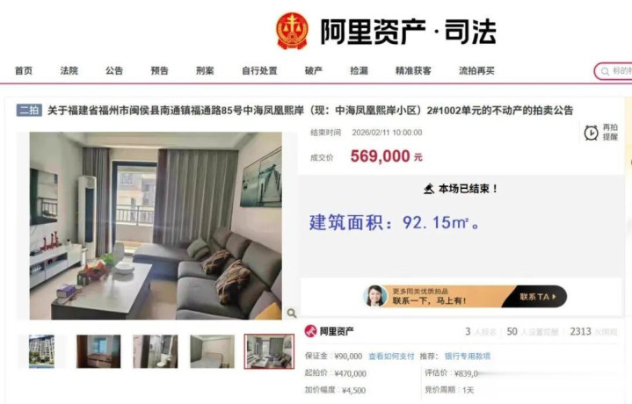Select the highlighted living room thumbnail
The width and height of the screenshot is (632, 404).
(269, 351)
